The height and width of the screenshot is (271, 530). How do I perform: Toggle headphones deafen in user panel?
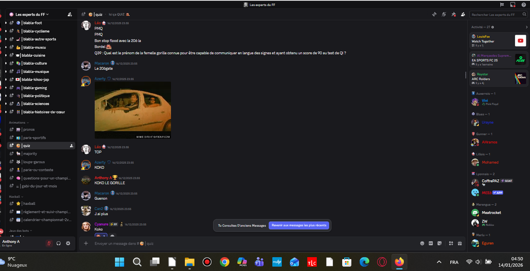click(58, 243)
